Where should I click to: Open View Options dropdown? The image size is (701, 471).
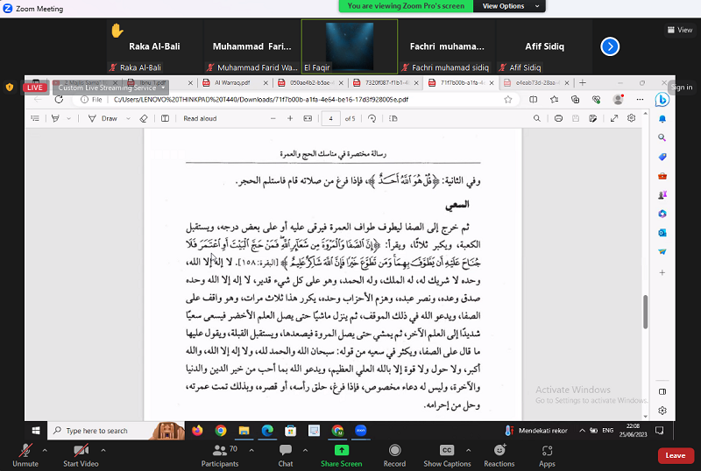coord(509,6)
